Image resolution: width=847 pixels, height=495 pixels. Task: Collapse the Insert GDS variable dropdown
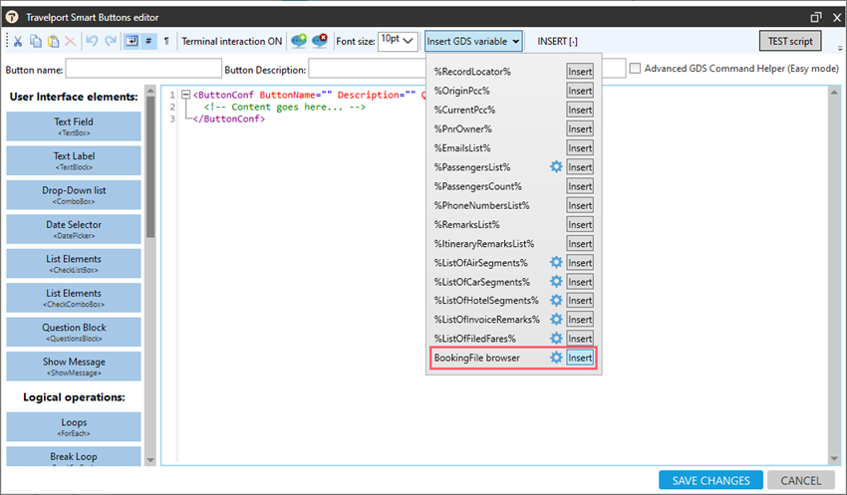coord(473,41)
